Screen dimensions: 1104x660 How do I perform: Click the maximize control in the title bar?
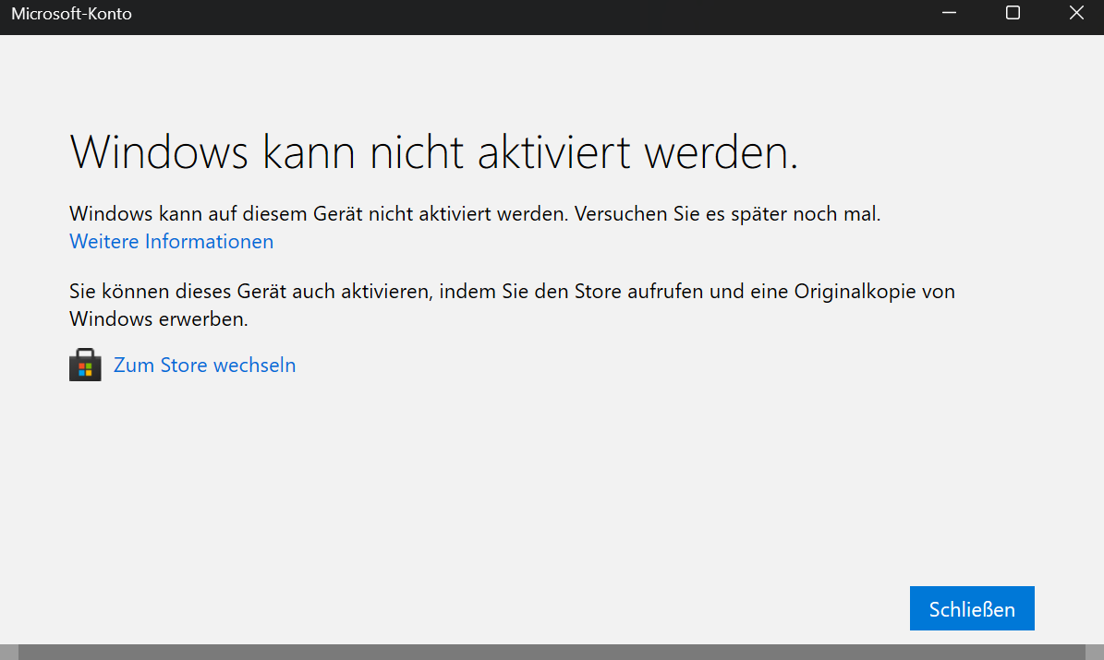[x=1013, y=14]
